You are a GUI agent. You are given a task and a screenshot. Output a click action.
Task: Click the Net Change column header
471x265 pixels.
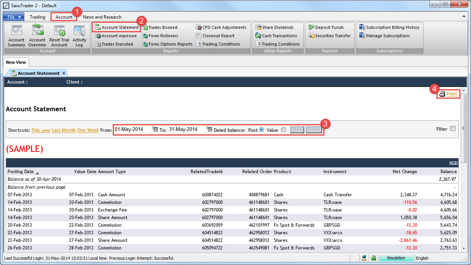tap(405, 172)
